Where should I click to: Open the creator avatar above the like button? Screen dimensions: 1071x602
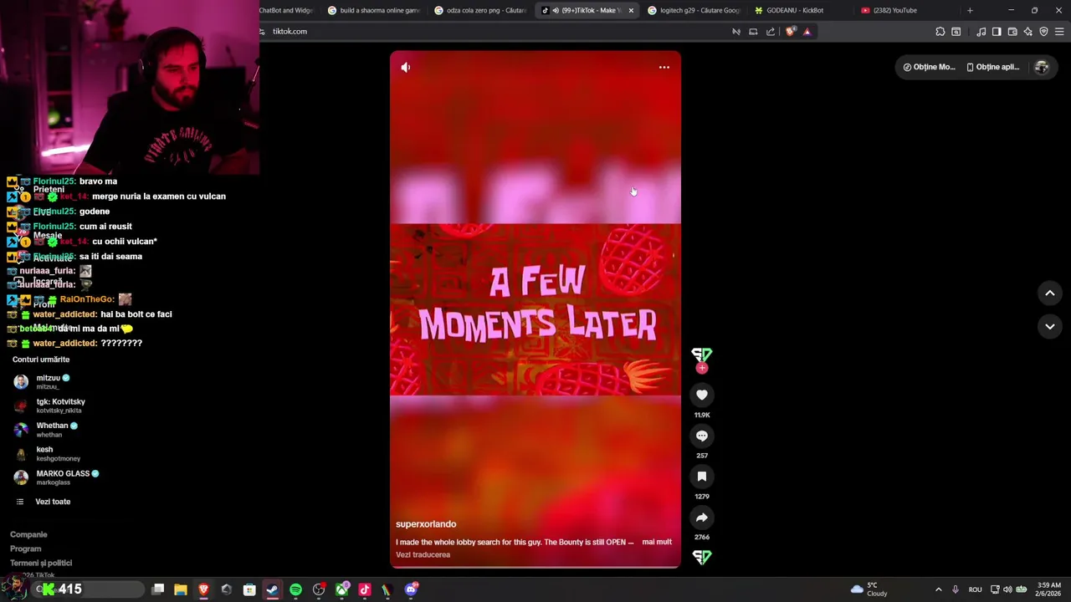click(x=702, y=355)
